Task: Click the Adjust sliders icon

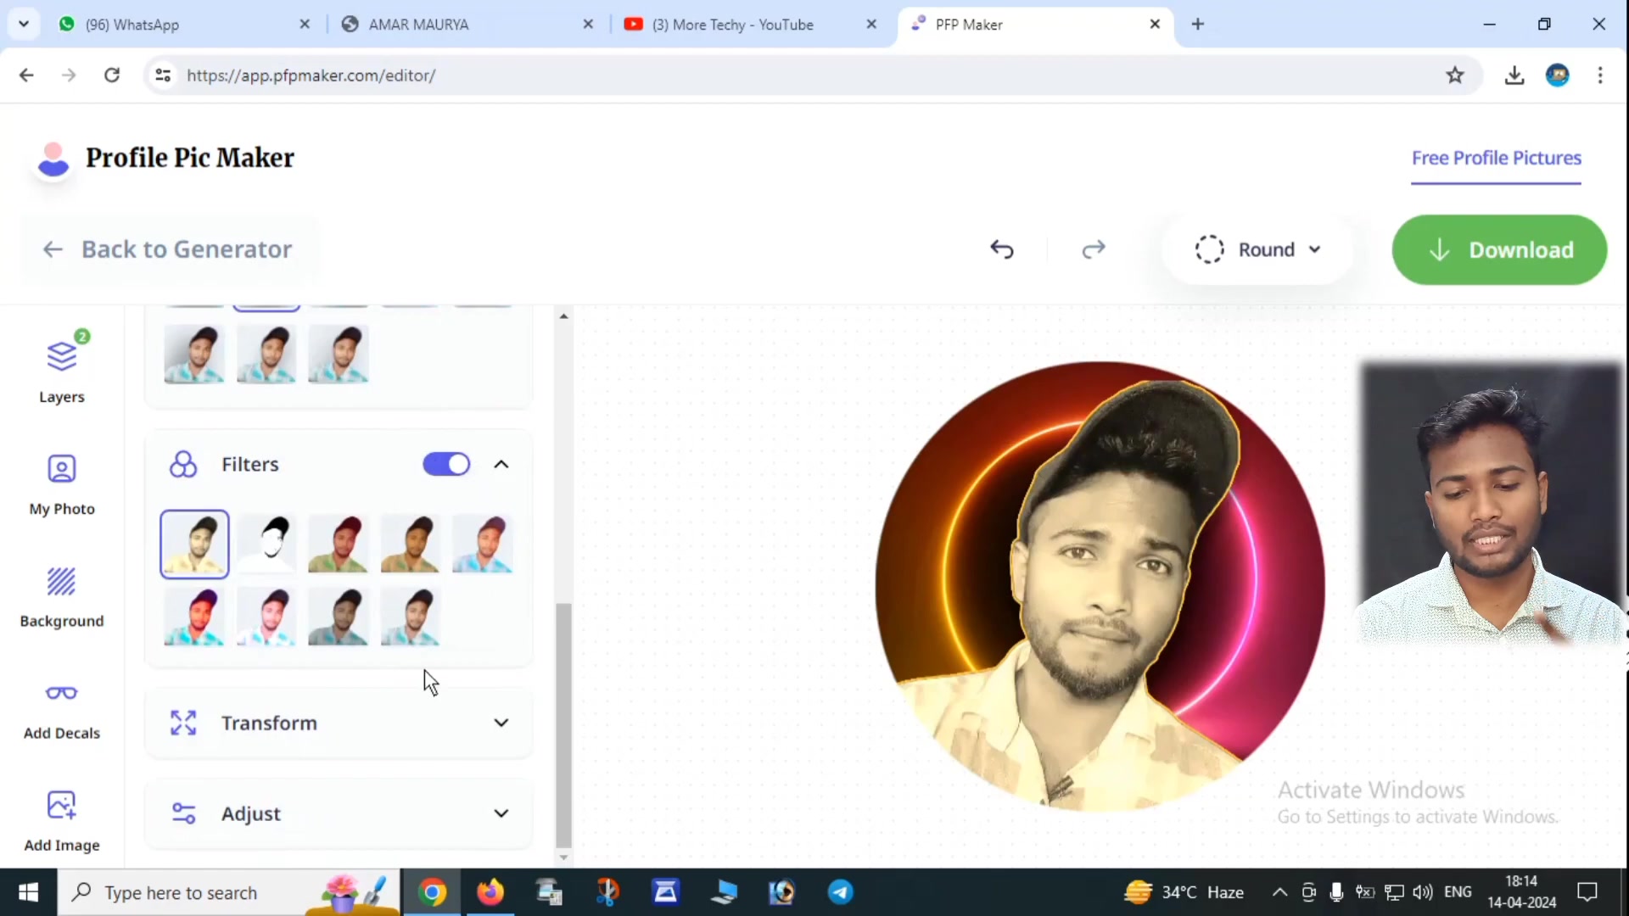Action: tap(183, 813)
